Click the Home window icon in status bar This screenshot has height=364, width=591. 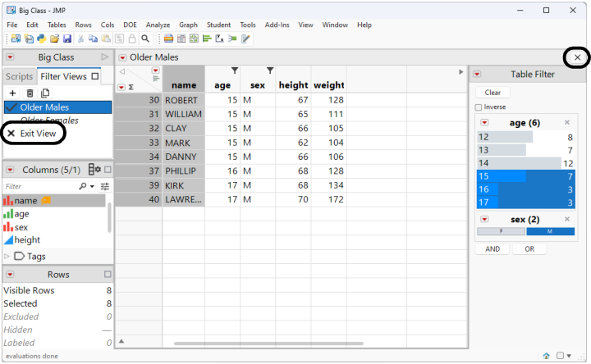tap(546, 356)
